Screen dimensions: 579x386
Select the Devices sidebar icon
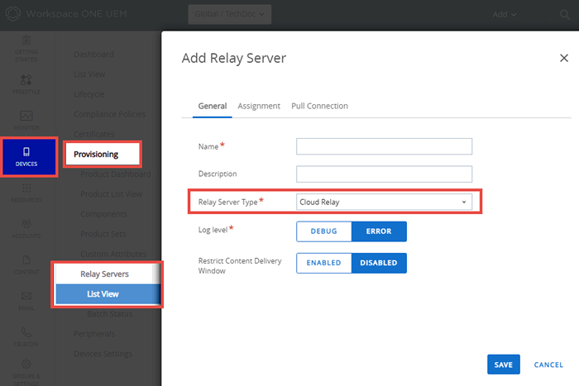[x=26, y=156]
